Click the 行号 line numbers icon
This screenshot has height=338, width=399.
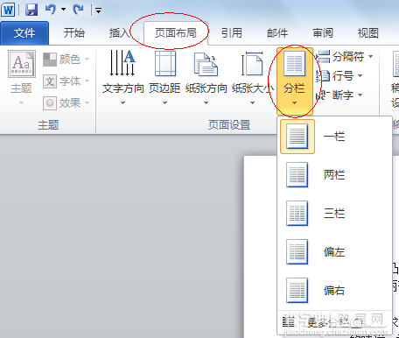323,76
